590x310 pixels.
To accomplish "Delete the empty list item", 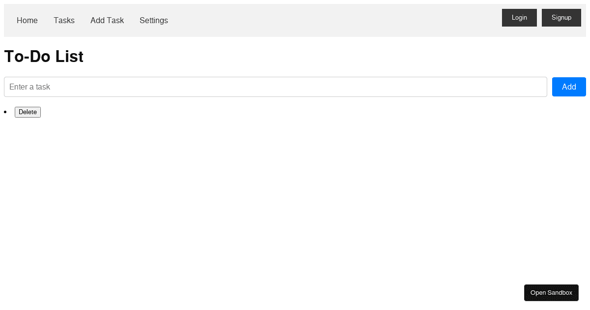I will [x=28, y=112].
